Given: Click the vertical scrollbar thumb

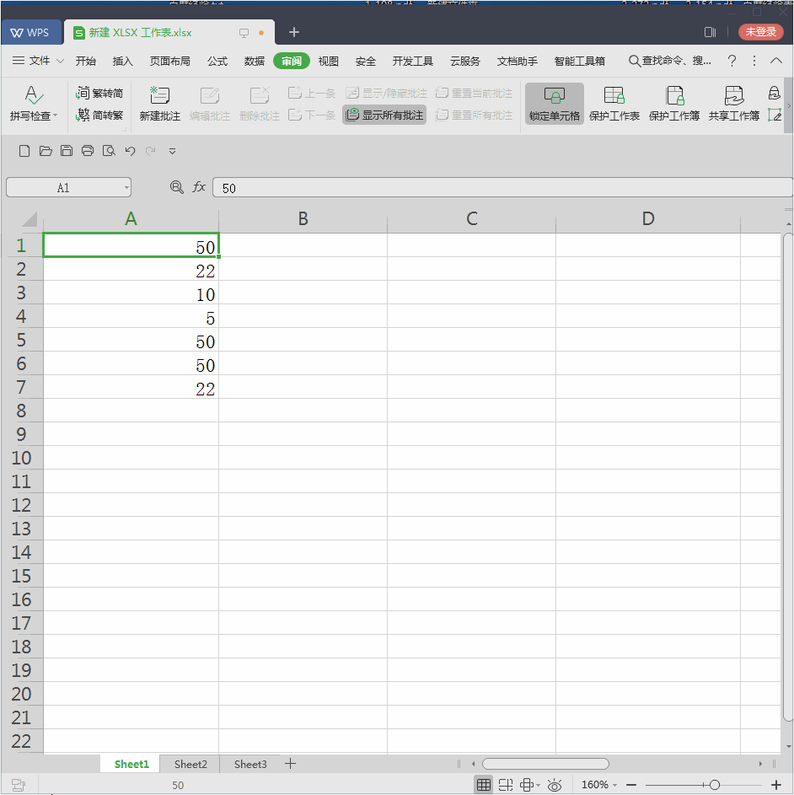Looking at the screenshot, I should [x=788, y=476].
